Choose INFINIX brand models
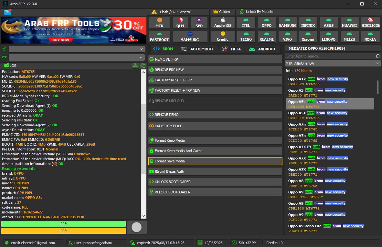The image size is (382, 247). pos(308,22)
